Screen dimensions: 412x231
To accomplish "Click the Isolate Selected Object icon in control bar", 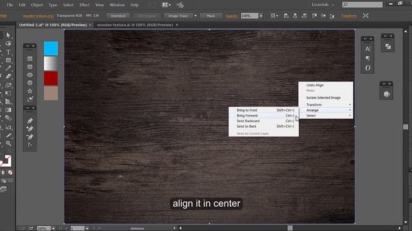I will (x=366, y=15).
